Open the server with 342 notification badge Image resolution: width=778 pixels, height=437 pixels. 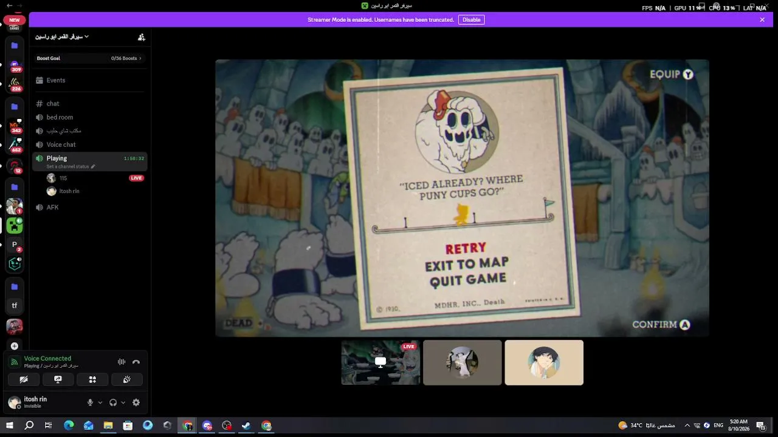[x=15, y=126]
